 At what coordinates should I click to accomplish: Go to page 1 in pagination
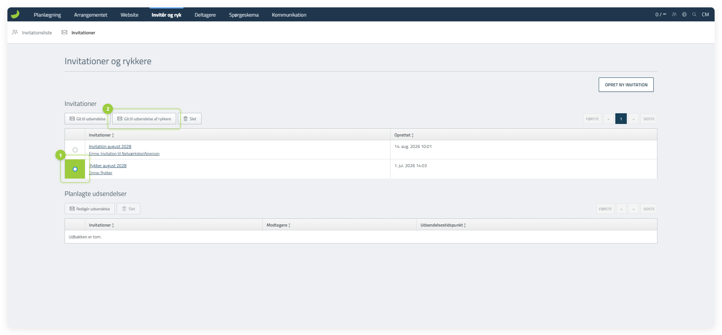[x=621, y=119]
